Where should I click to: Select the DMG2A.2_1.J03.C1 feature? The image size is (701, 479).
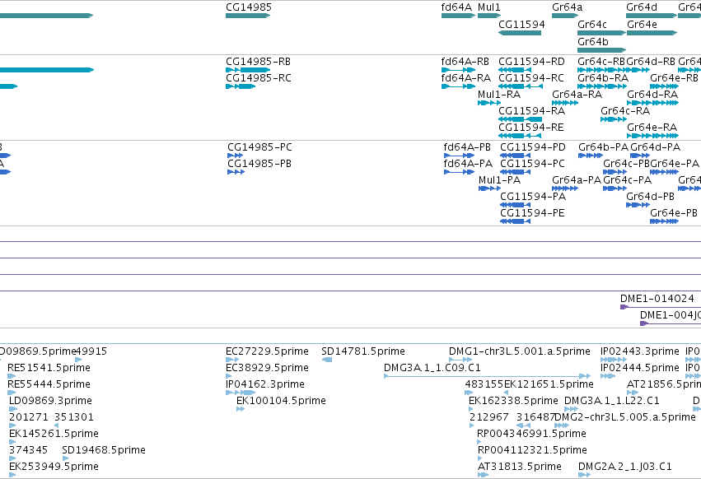584,475
